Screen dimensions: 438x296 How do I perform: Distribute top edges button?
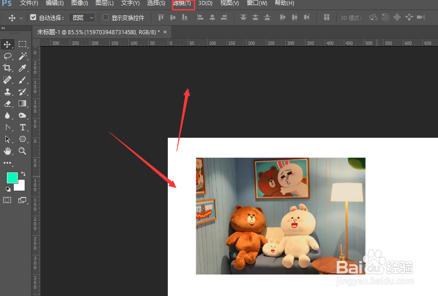[x=243, y=17]
